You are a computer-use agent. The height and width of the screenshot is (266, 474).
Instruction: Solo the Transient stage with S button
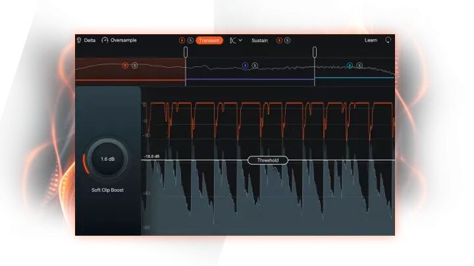(190, 40)
